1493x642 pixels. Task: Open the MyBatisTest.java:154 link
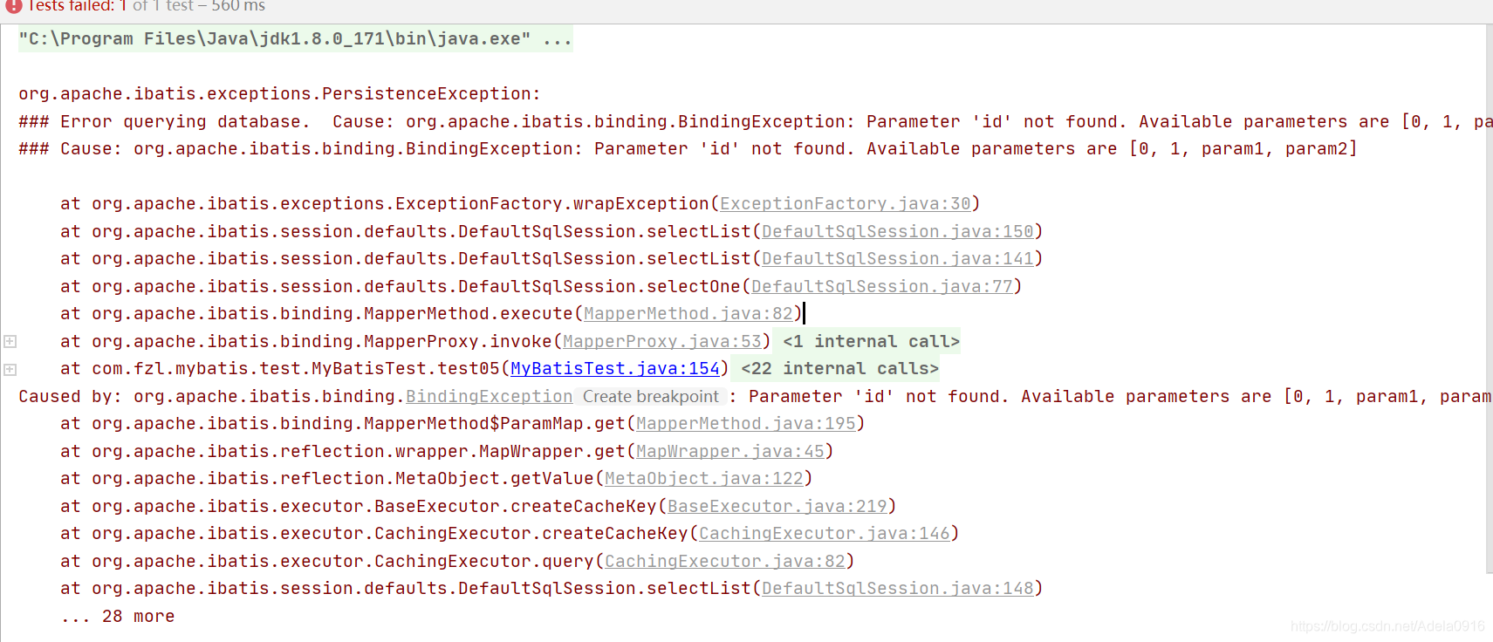pyautogui.click(x=615, y=368)
